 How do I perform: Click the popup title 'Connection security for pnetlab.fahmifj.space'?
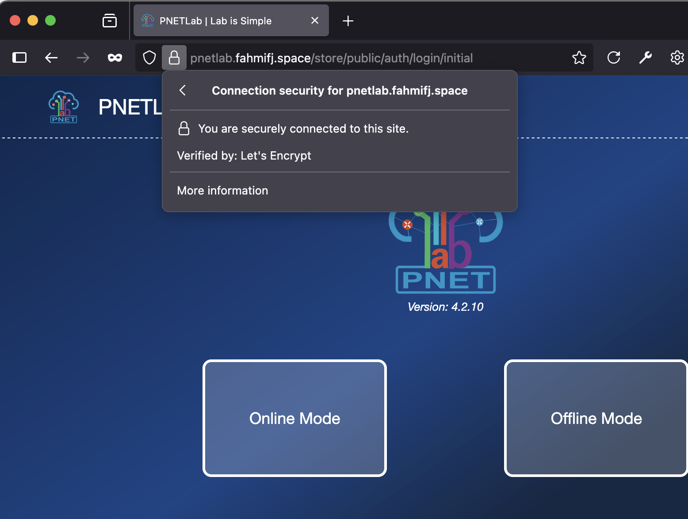pos(340,91)
